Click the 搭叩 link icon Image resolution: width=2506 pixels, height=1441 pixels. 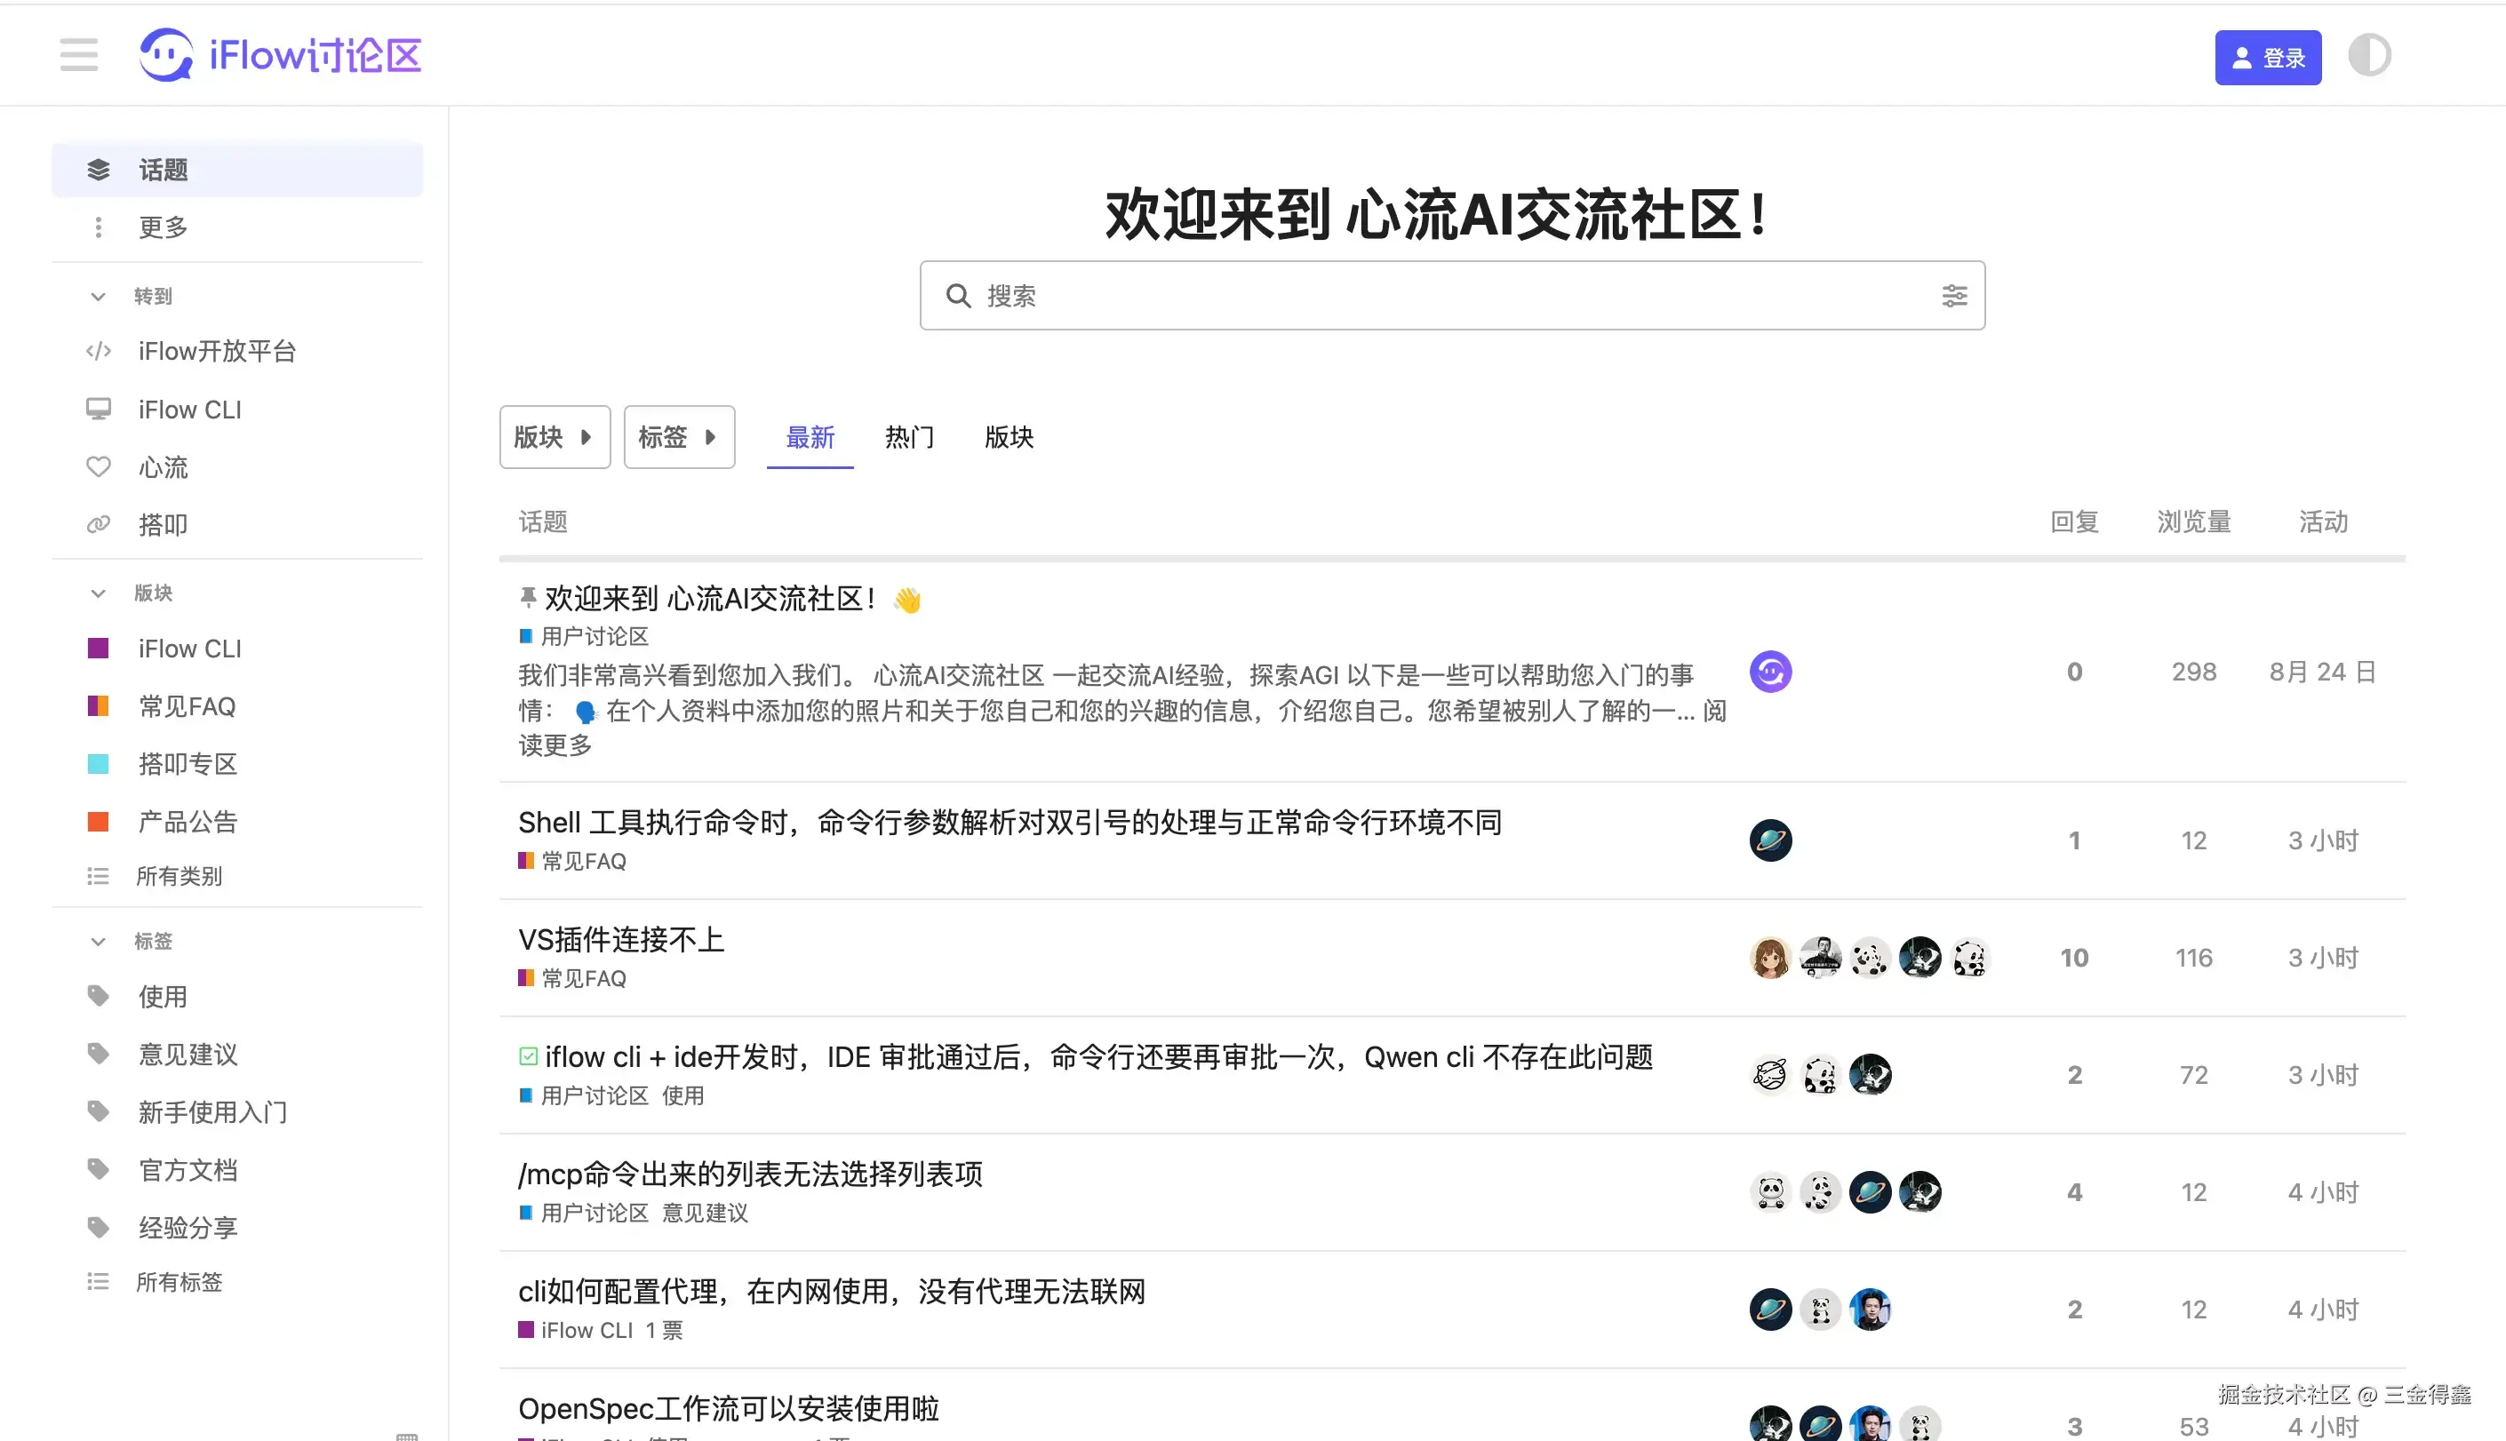click(98, 524)
